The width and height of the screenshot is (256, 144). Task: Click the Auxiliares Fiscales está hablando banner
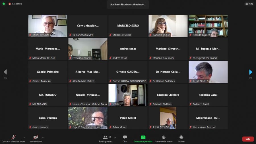coord(128,4)
